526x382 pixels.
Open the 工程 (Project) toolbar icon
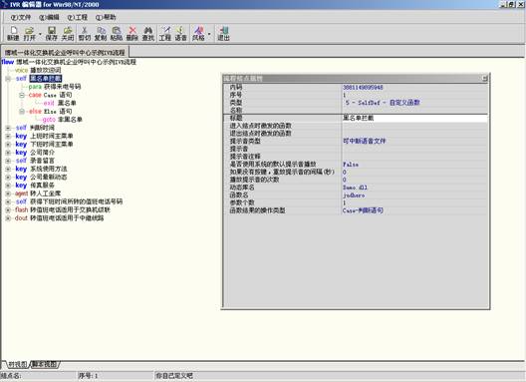165,34
